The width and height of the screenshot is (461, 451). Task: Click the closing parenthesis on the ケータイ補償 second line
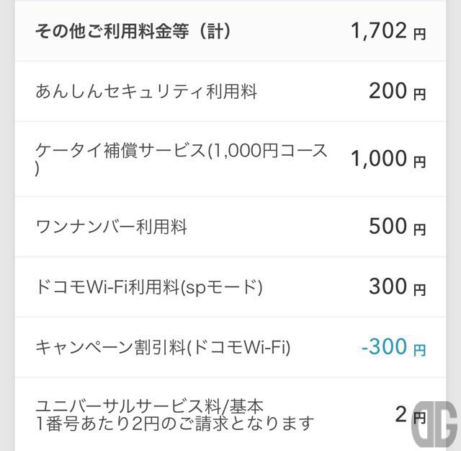37,169
